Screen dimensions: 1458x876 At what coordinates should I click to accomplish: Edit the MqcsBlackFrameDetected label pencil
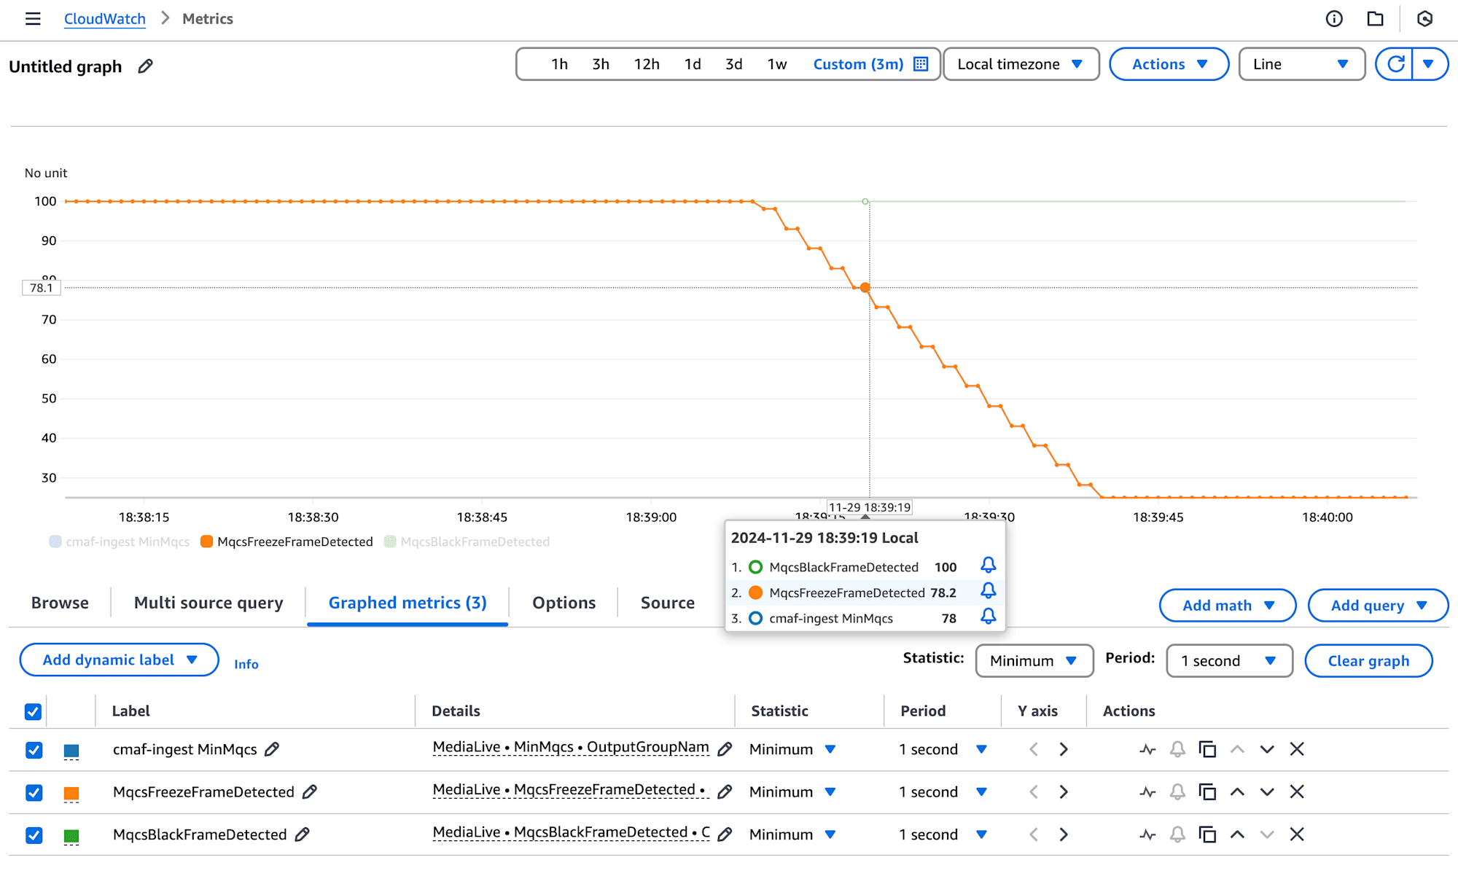pos(302,834)
